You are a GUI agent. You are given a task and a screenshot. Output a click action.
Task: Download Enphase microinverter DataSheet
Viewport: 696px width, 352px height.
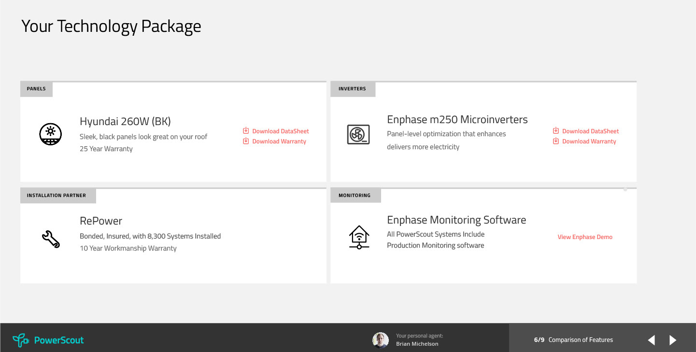tap(590, 131)
